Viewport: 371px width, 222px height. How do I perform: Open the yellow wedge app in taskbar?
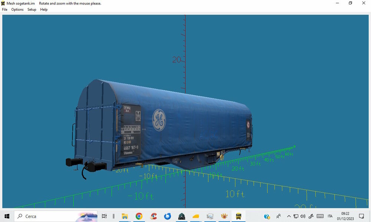click(x=196, y=216)
